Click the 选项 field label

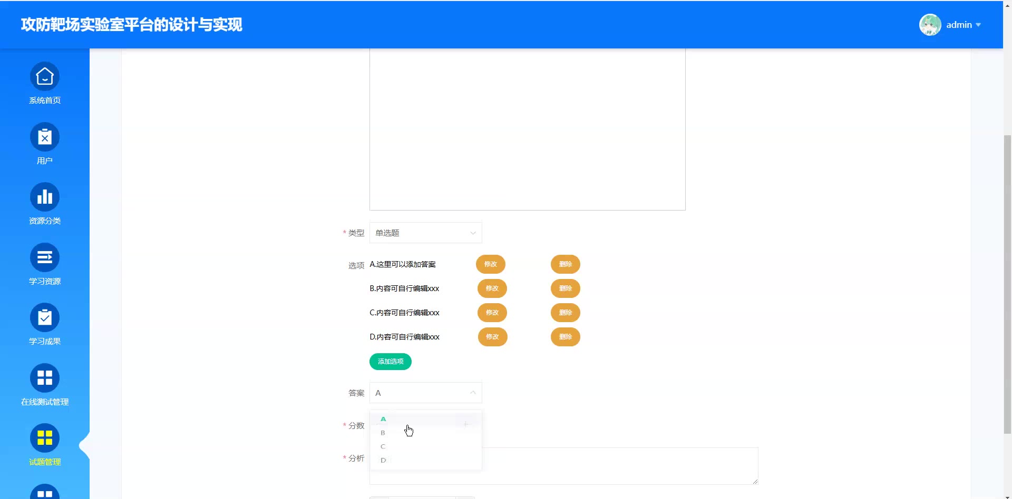356,265
